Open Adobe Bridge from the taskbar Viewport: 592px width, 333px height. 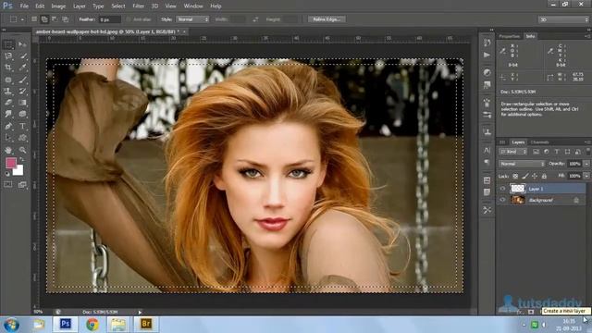point(146,325)
